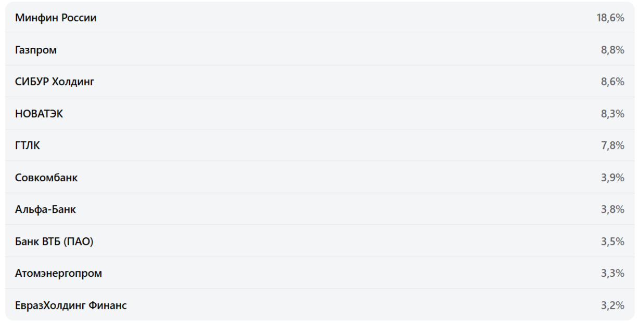The image size is (638, 323).
Task: Click the 8,8% share for Газпром
Action: coord(613,50)
